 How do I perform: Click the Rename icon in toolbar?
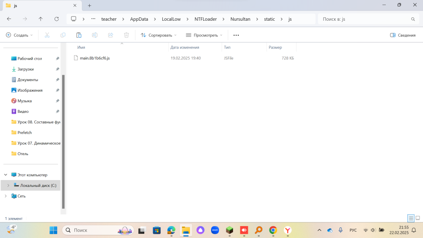(x=95, y=35)
